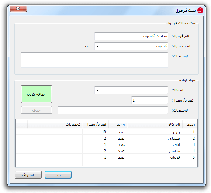Click the نام فرمول input field
Image resolution: width=211 pixels, height=193 pixels.
(x=131, y=36)
